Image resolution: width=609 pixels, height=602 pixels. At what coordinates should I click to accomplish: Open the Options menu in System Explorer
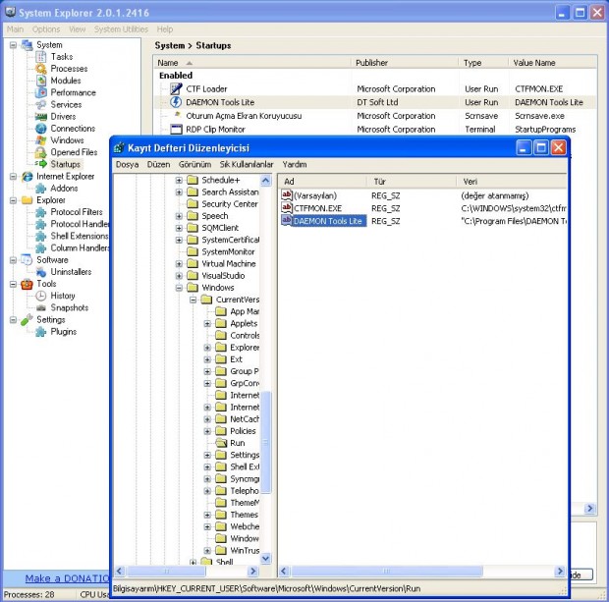[x=46, y=29]
